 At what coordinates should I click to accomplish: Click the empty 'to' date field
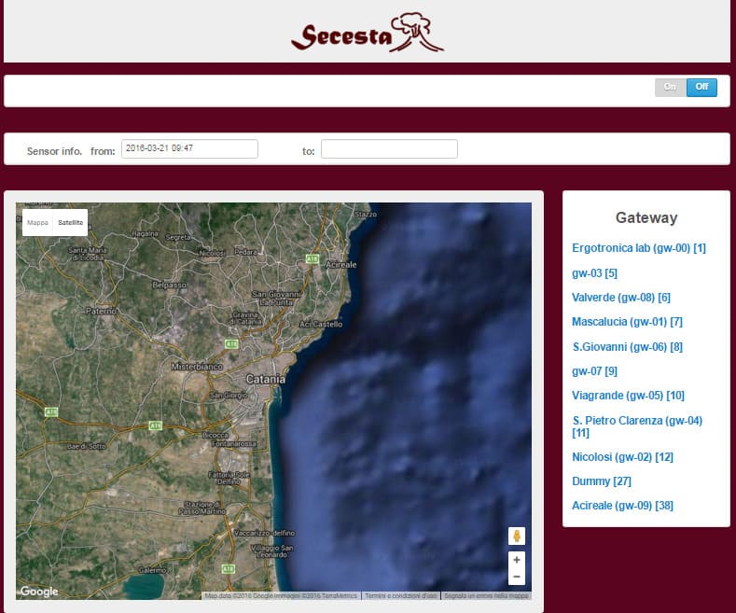tap(389, 149)
